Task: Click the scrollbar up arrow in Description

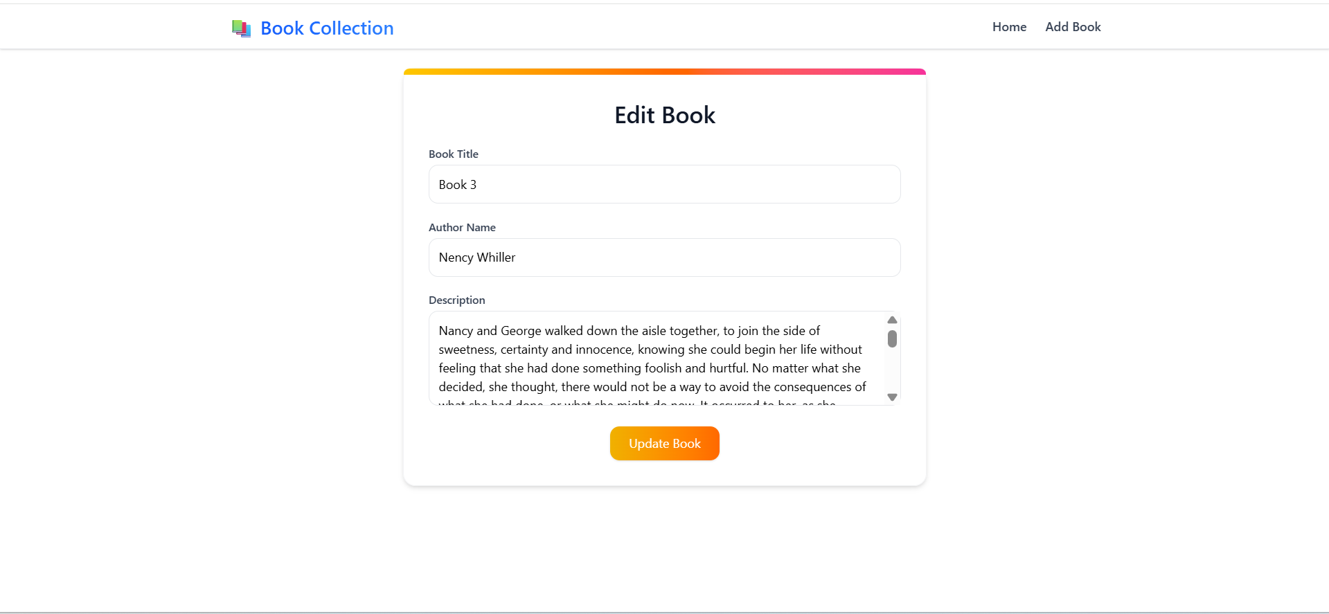Action: [892, 320]
